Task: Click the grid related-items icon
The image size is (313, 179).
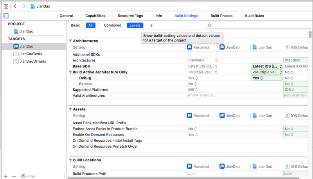Action: (6, 6)
